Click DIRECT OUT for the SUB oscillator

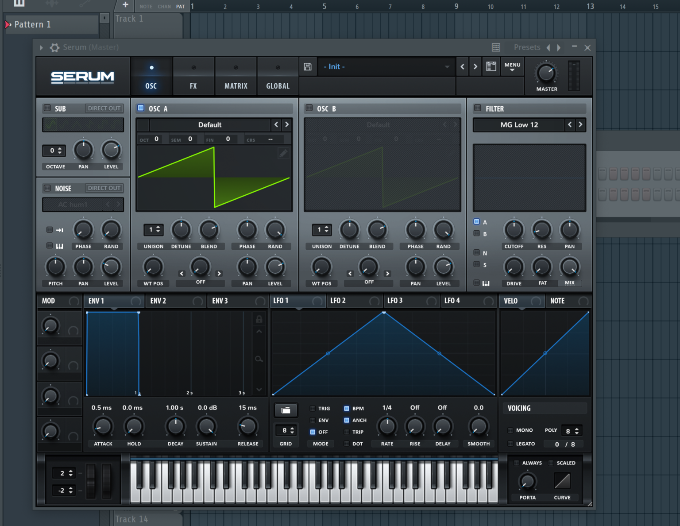coord(104,108)
